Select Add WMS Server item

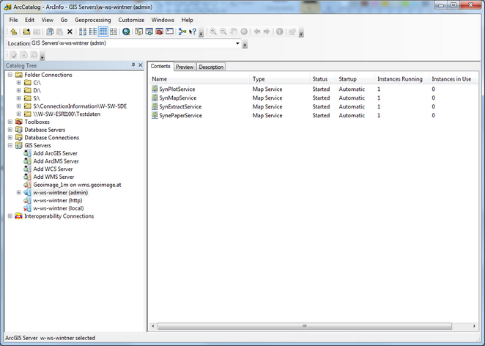click(53, 177)
